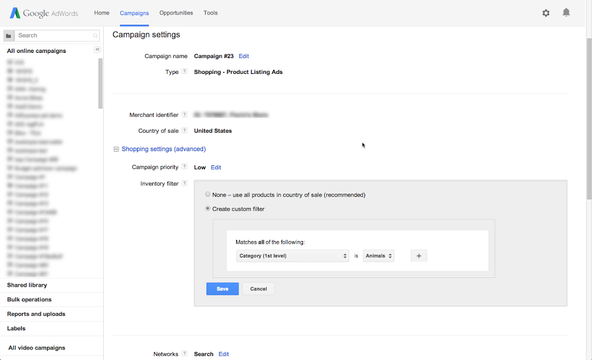Click the help icon next to Type
Screen dimensions: 592x360
pos(185,71)
